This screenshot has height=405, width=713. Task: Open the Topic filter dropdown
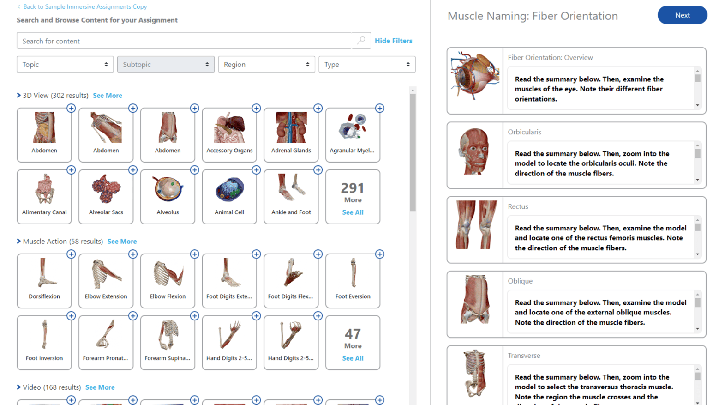tap(65, 64)
